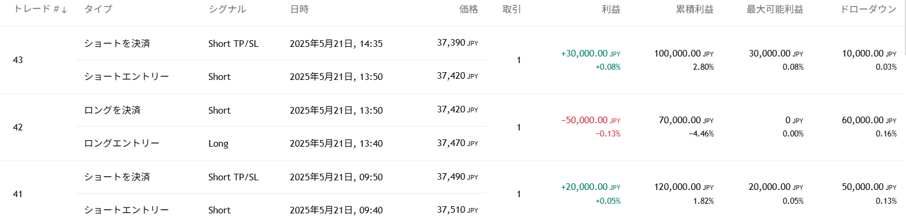Sort by the トレード # column header
The width and height of the screenshot is (906, 223).
(x=40, y=10)
